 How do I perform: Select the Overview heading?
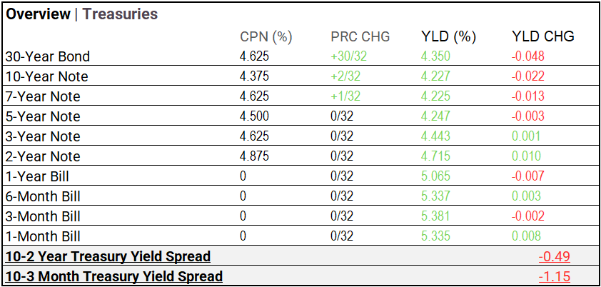tap(39, 14)
